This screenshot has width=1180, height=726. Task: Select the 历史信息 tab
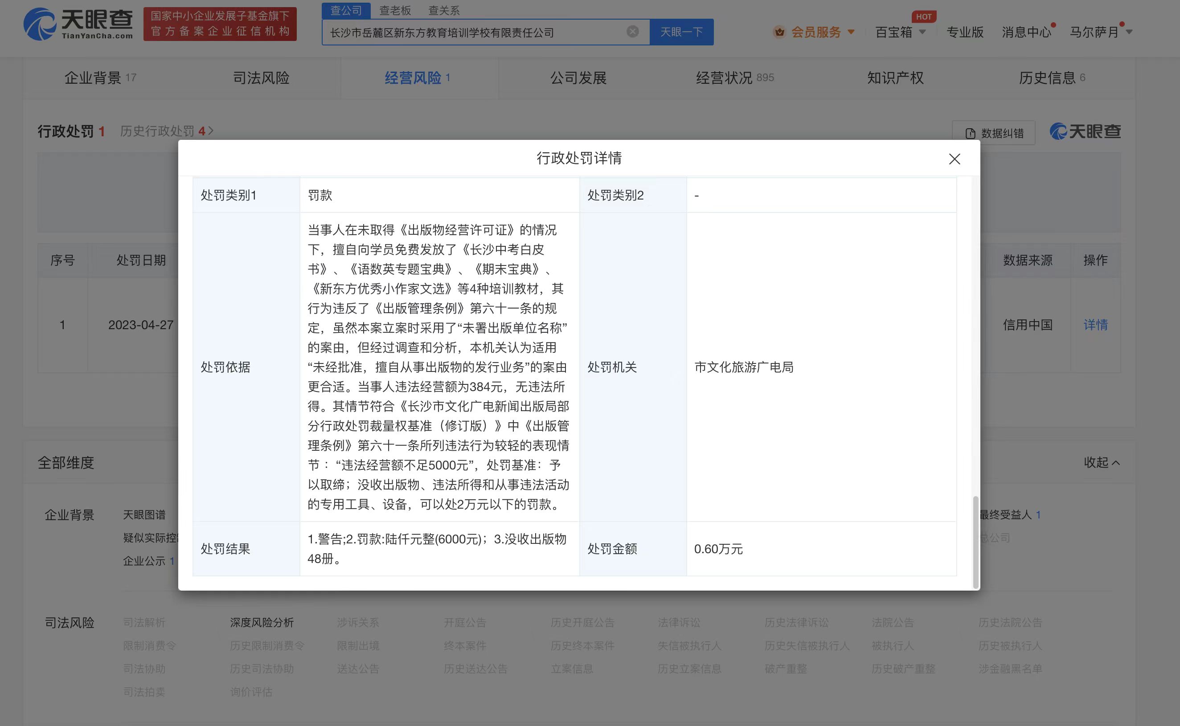pos(1052,78)
